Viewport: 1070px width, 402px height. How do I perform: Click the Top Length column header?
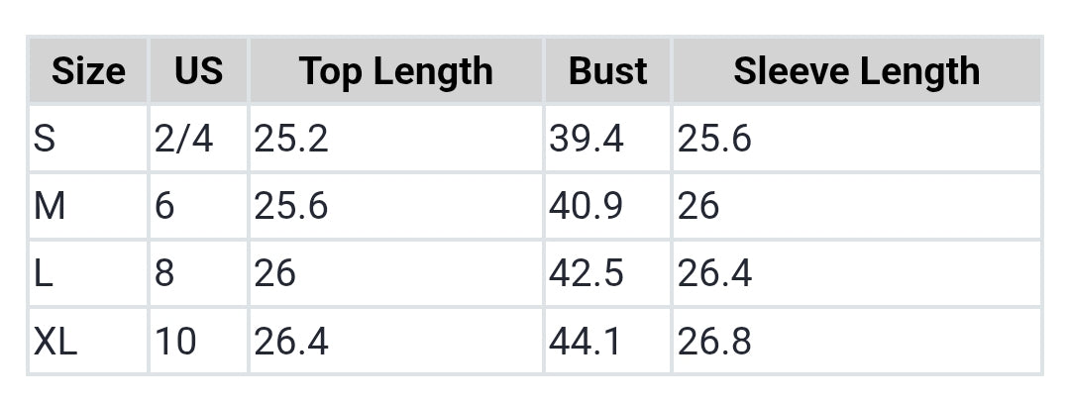(x=395, y=71)
